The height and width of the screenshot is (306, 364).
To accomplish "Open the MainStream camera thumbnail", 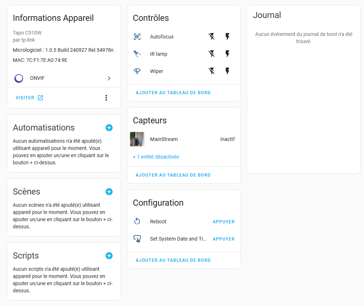I will pyautogui.click(x=137, y=139).
